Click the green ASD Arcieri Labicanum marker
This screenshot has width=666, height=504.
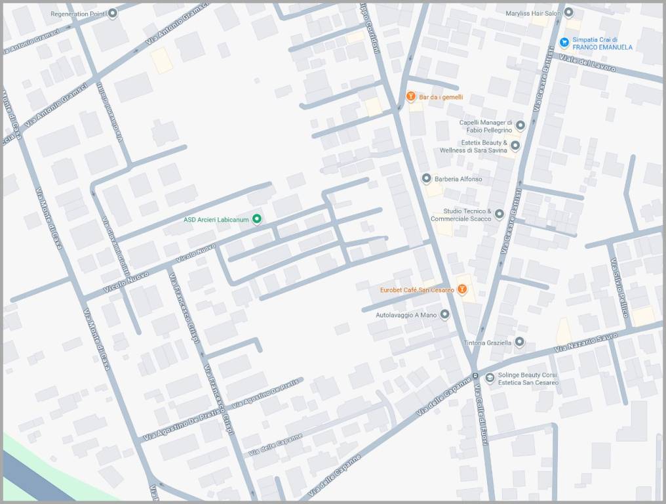[256, 219]
